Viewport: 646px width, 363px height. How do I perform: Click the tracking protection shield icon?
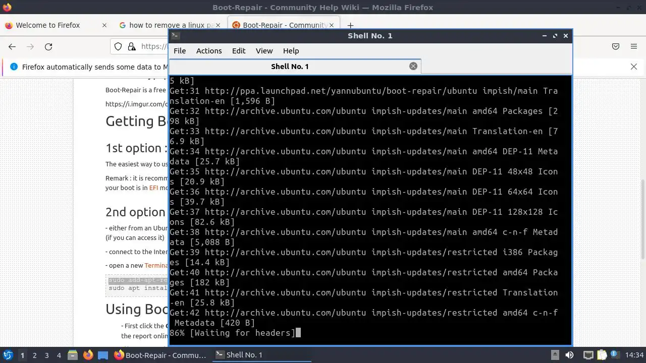point(118,46)
